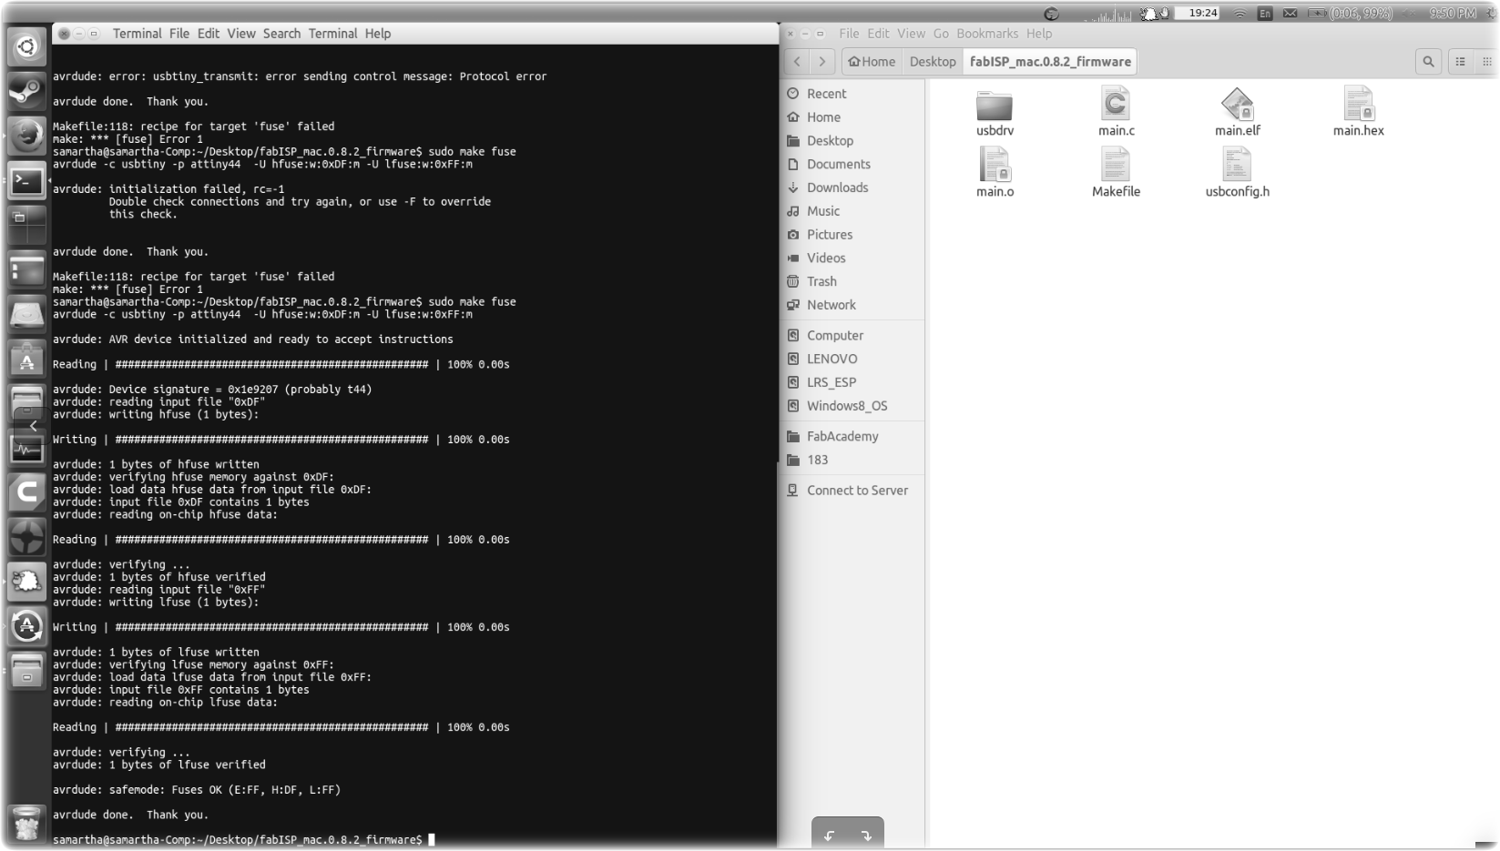Open Ubuntu Software Center in the launcher
This screenshot has height=851, width=1500.
pyautogui.click(x=26, y=360)
